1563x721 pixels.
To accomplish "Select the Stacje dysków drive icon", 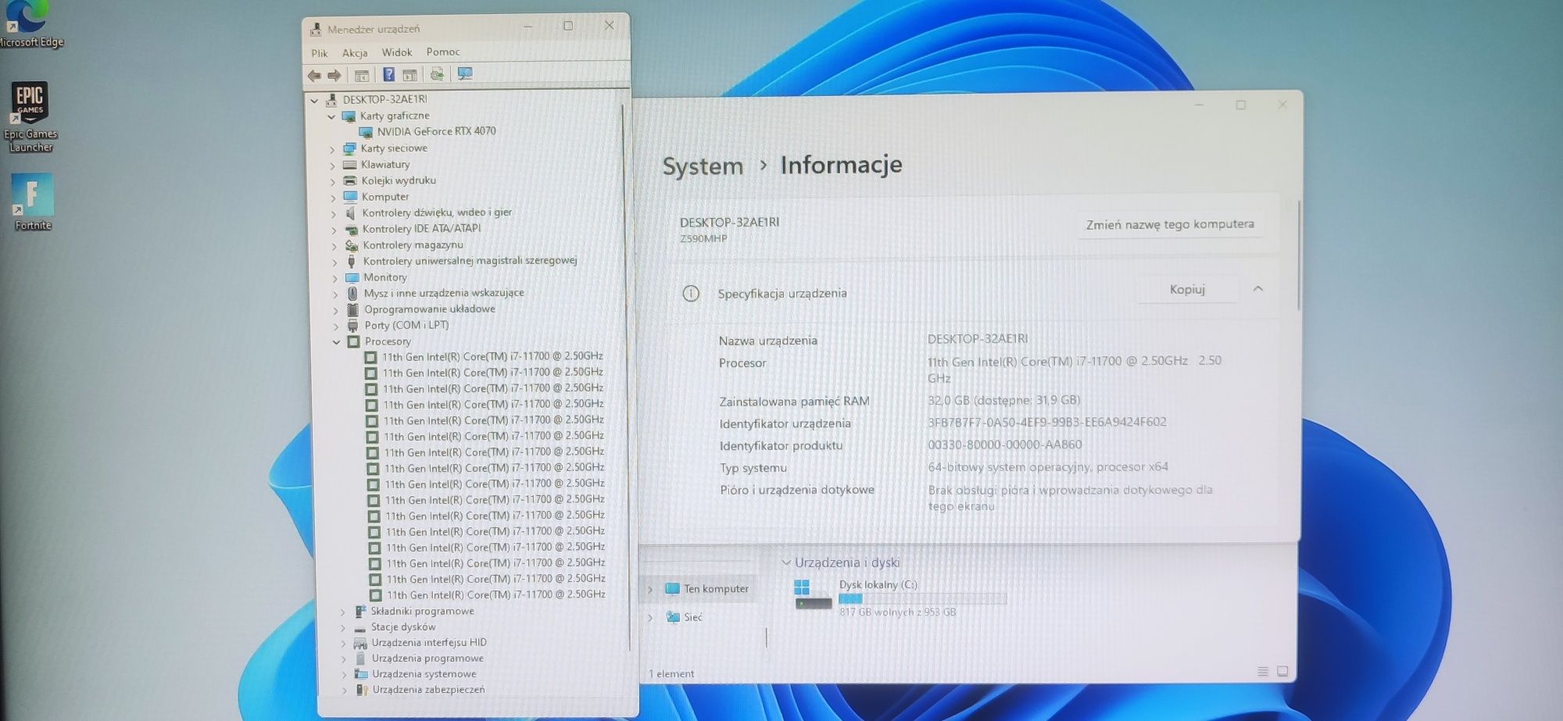I will pos(359,627).
